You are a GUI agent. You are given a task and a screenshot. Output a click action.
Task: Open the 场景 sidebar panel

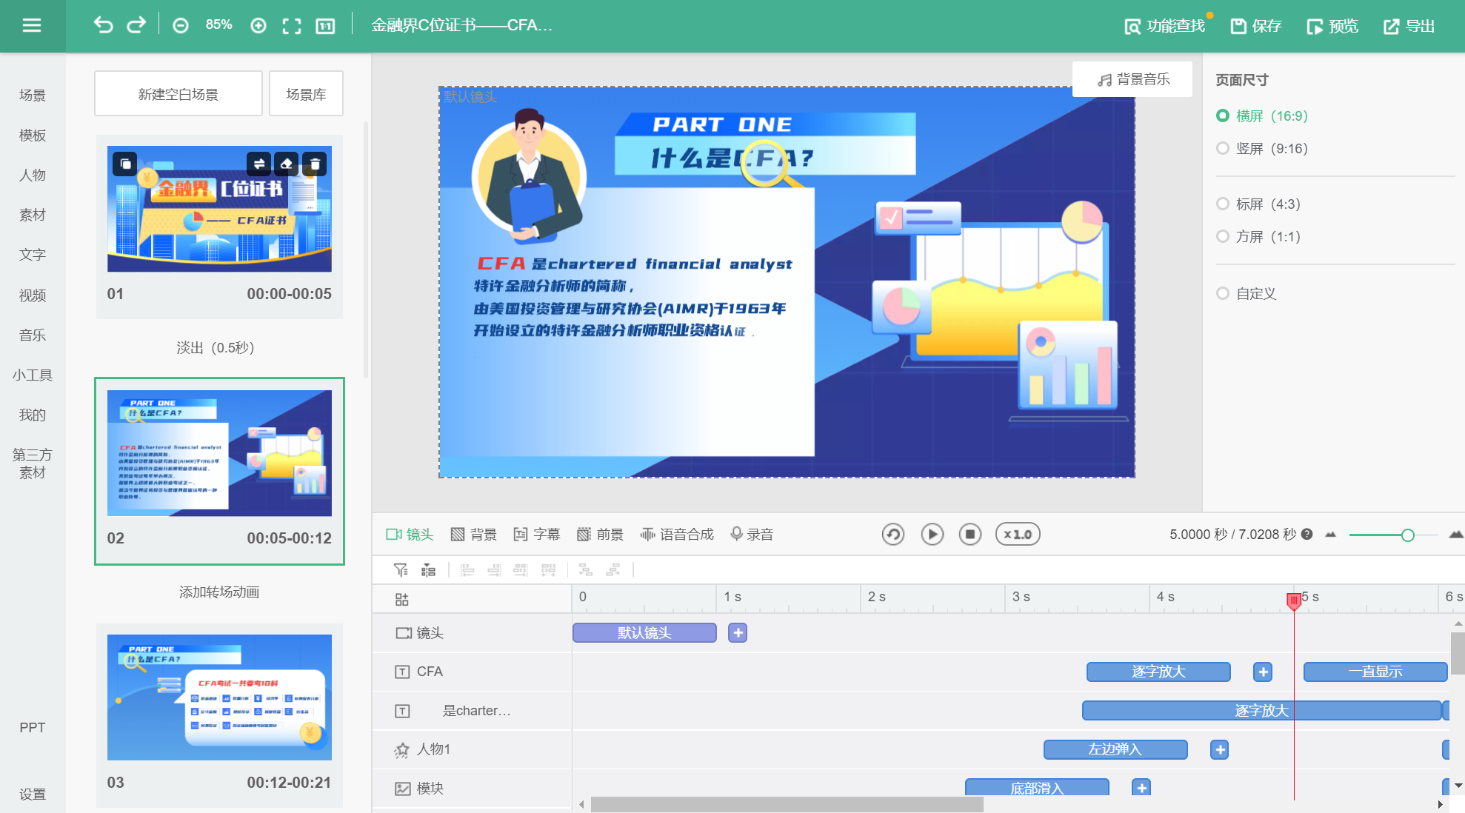coord(33,95)
